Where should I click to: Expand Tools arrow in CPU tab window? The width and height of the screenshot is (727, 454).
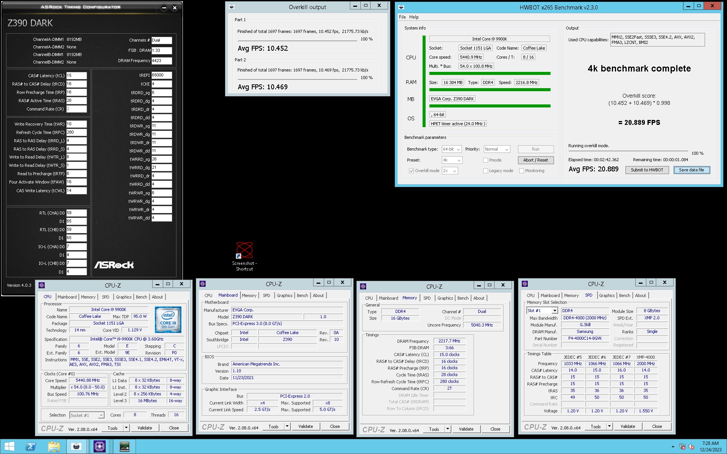[126, 428]
